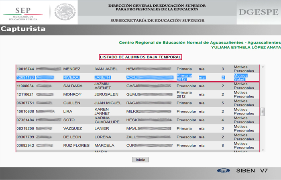Click name KAREN JANNET

pos(102,112)
